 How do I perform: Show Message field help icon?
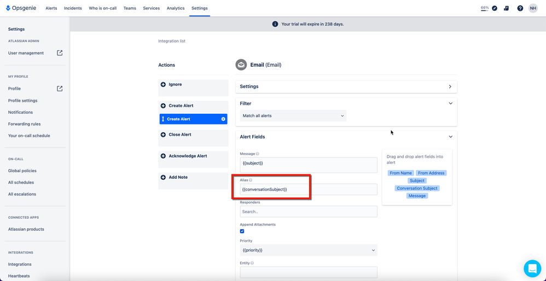coord(257,154)
